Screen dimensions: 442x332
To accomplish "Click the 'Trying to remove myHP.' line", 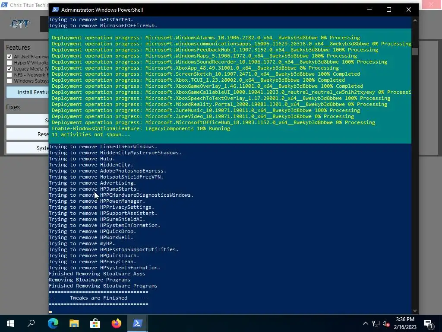I will 82,243.
